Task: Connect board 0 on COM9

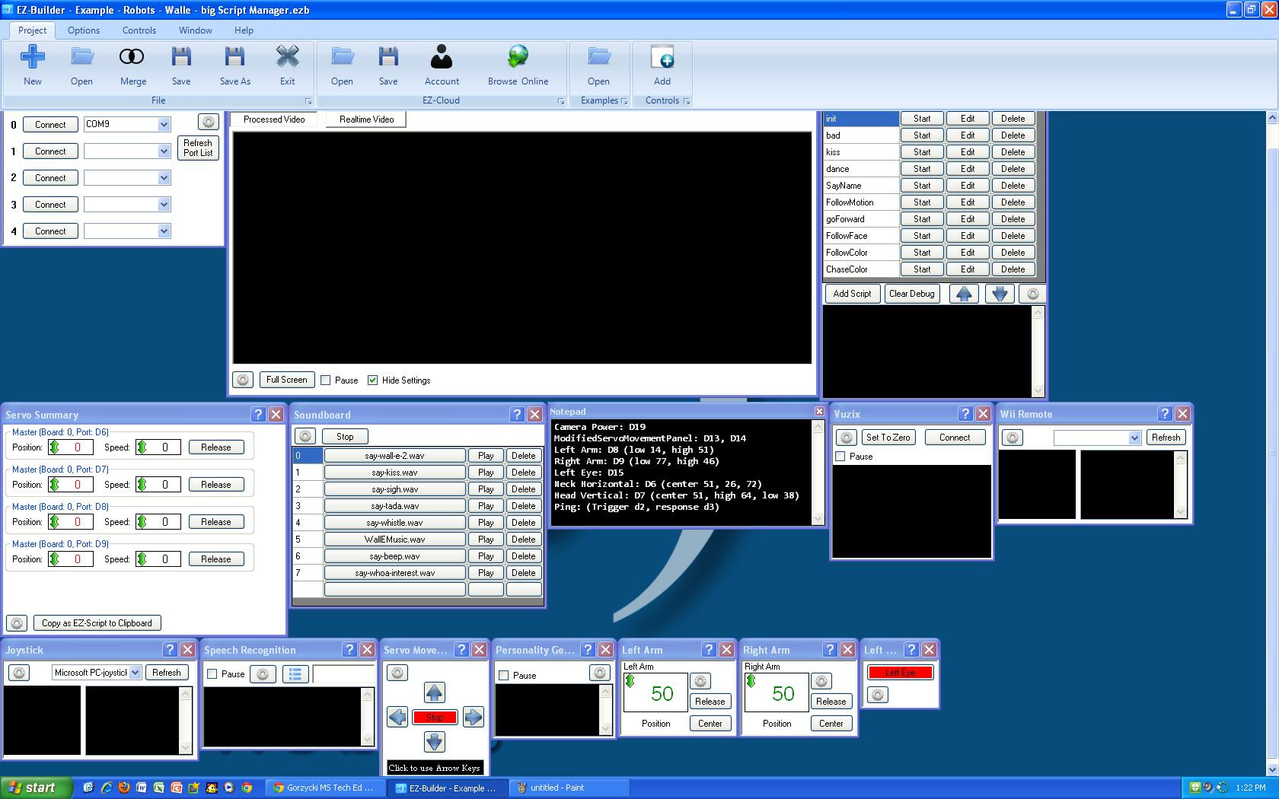Action: pos(50,125)
